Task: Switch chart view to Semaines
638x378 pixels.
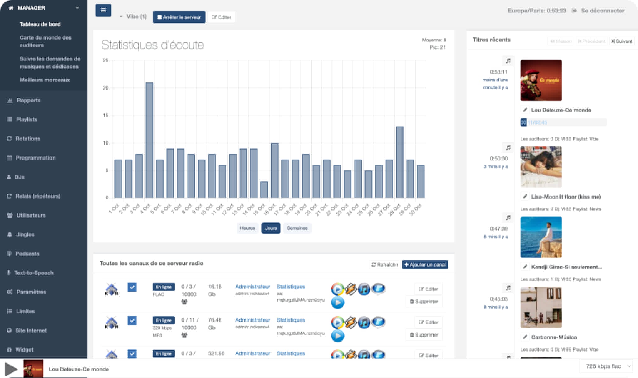Action: tap(297, 228)
